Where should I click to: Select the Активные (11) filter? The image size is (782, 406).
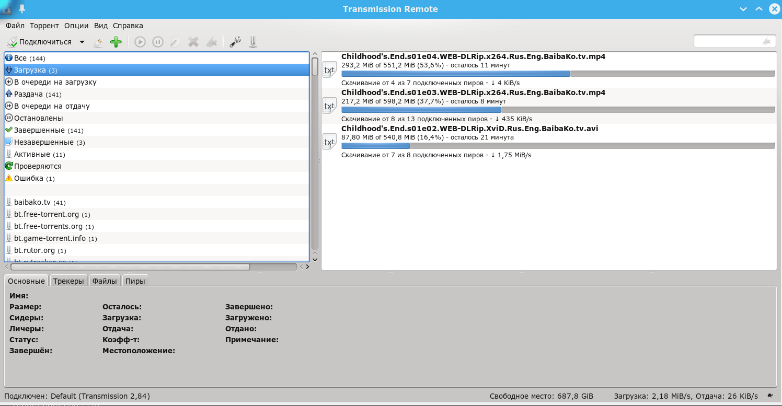click(x=157, y=154)
